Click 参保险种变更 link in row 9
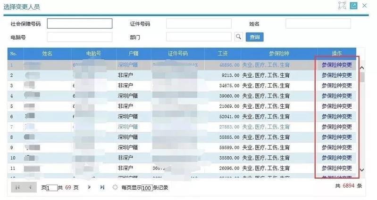 tap(336, 147)
